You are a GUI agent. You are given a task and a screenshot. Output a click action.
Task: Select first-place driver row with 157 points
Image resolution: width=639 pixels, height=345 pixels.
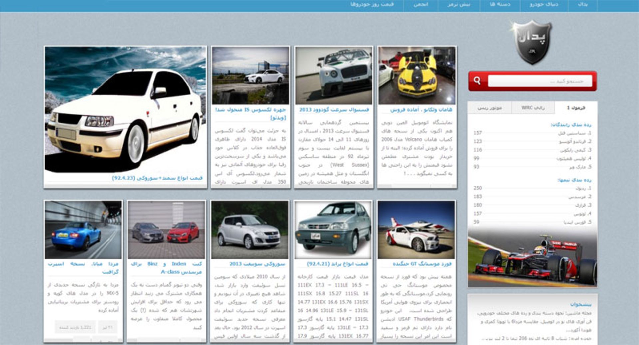click(532, 133)
